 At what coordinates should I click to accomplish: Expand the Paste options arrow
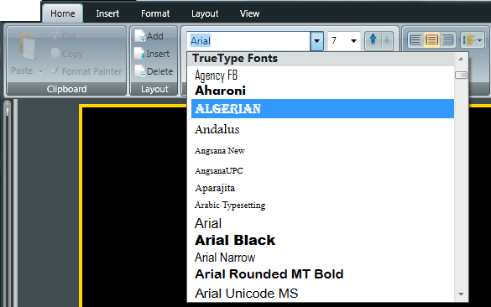[x=41, y=71]
